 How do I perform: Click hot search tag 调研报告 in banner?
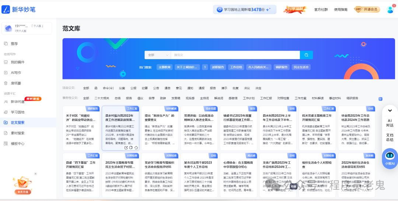pos(282,67)
